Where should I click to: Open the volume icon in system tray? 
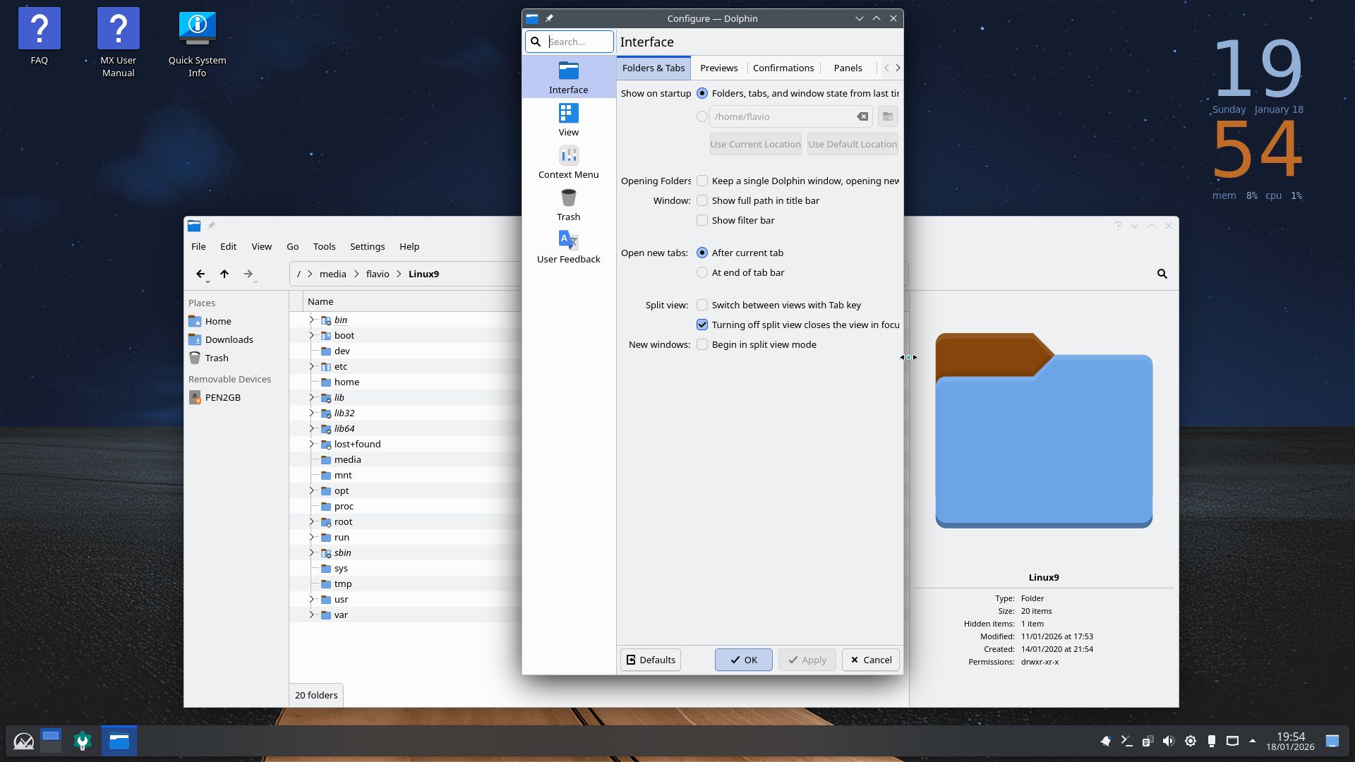(1169, 741)
